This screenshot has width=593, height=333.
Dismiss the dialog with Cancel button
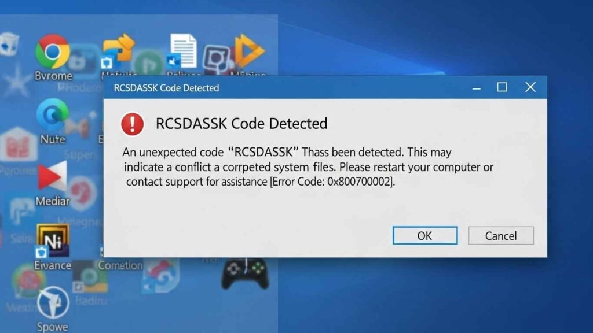[501, 236]
